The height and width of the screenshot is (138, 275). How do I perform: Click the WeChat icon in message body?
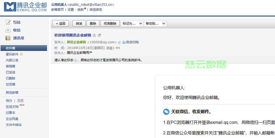tap(166, 112)
